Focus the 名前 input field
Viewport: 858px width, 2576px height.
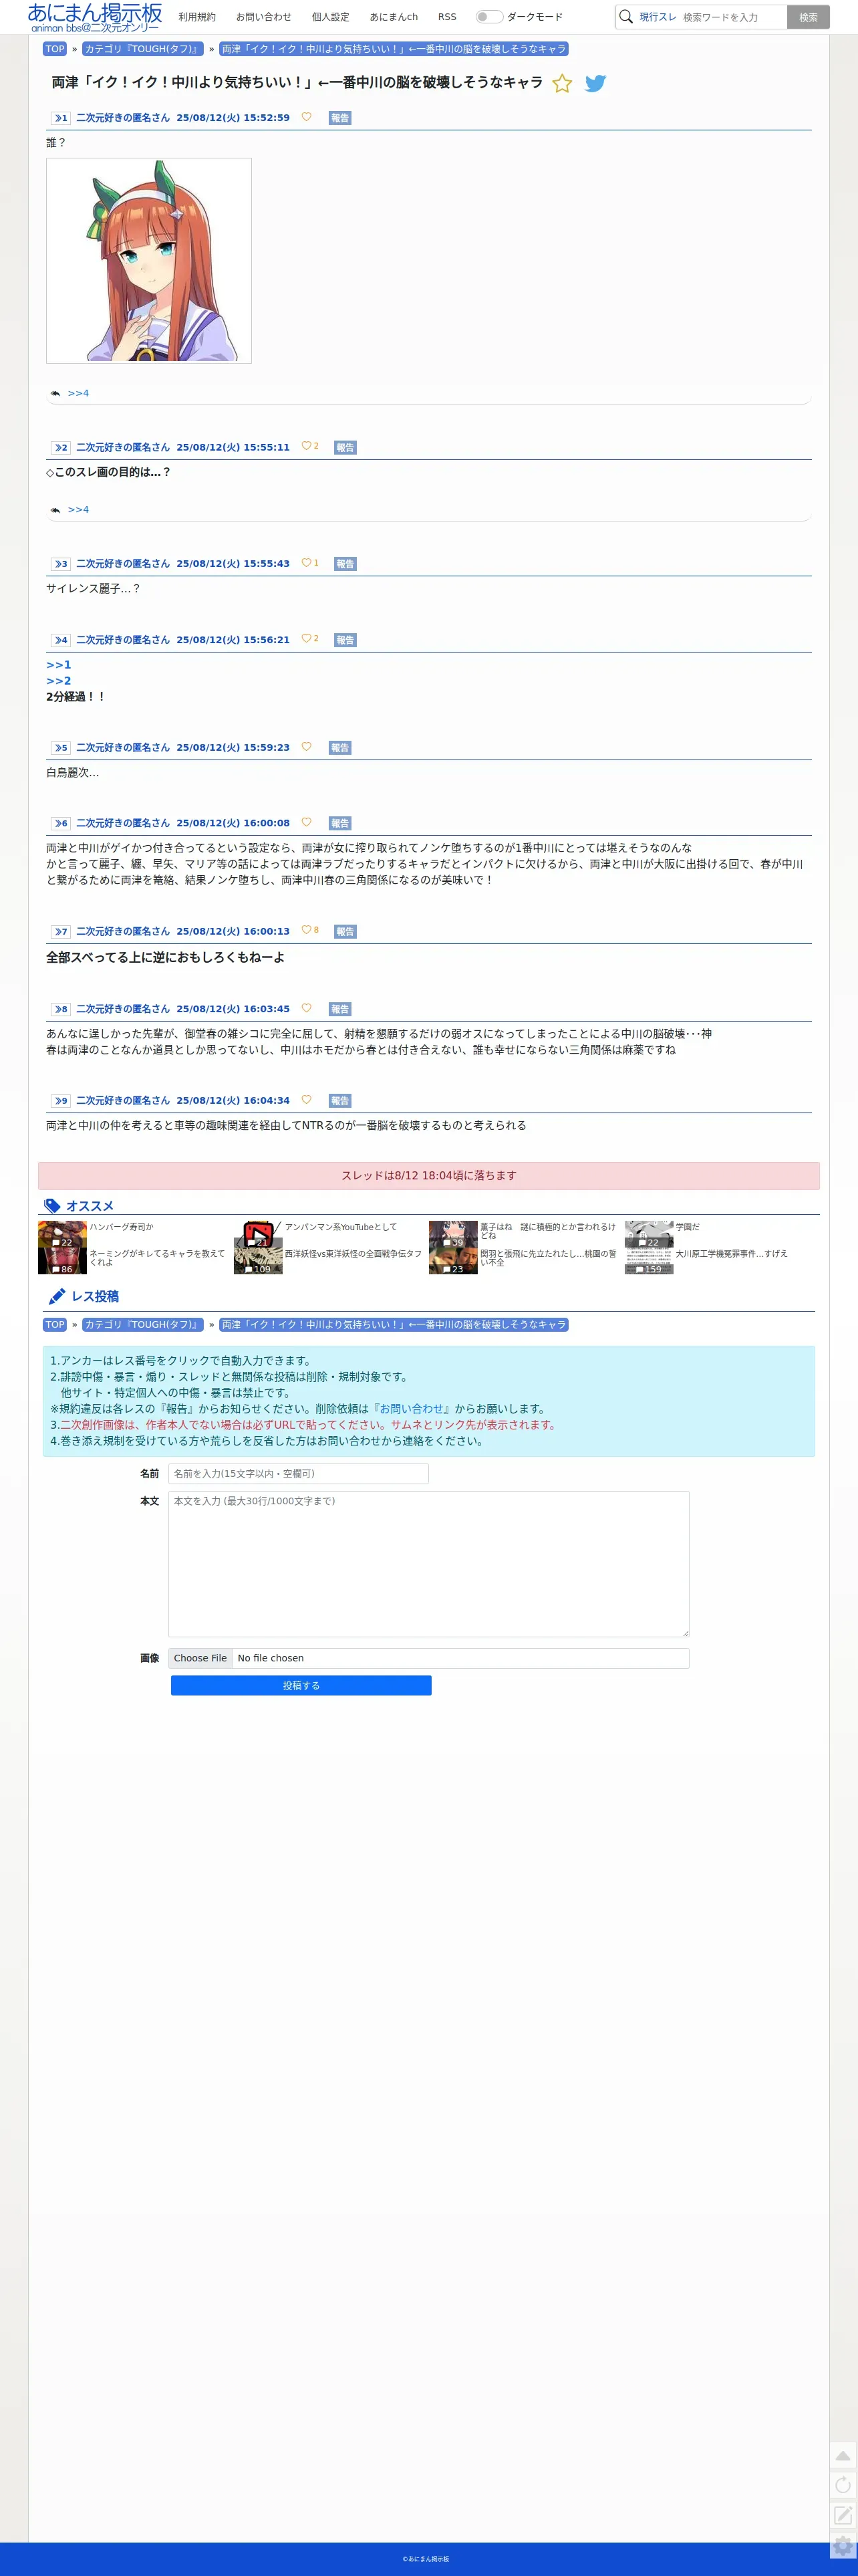click(298, 1474)
